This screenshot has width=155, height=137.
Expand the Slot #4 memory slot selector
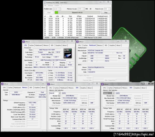113,93
